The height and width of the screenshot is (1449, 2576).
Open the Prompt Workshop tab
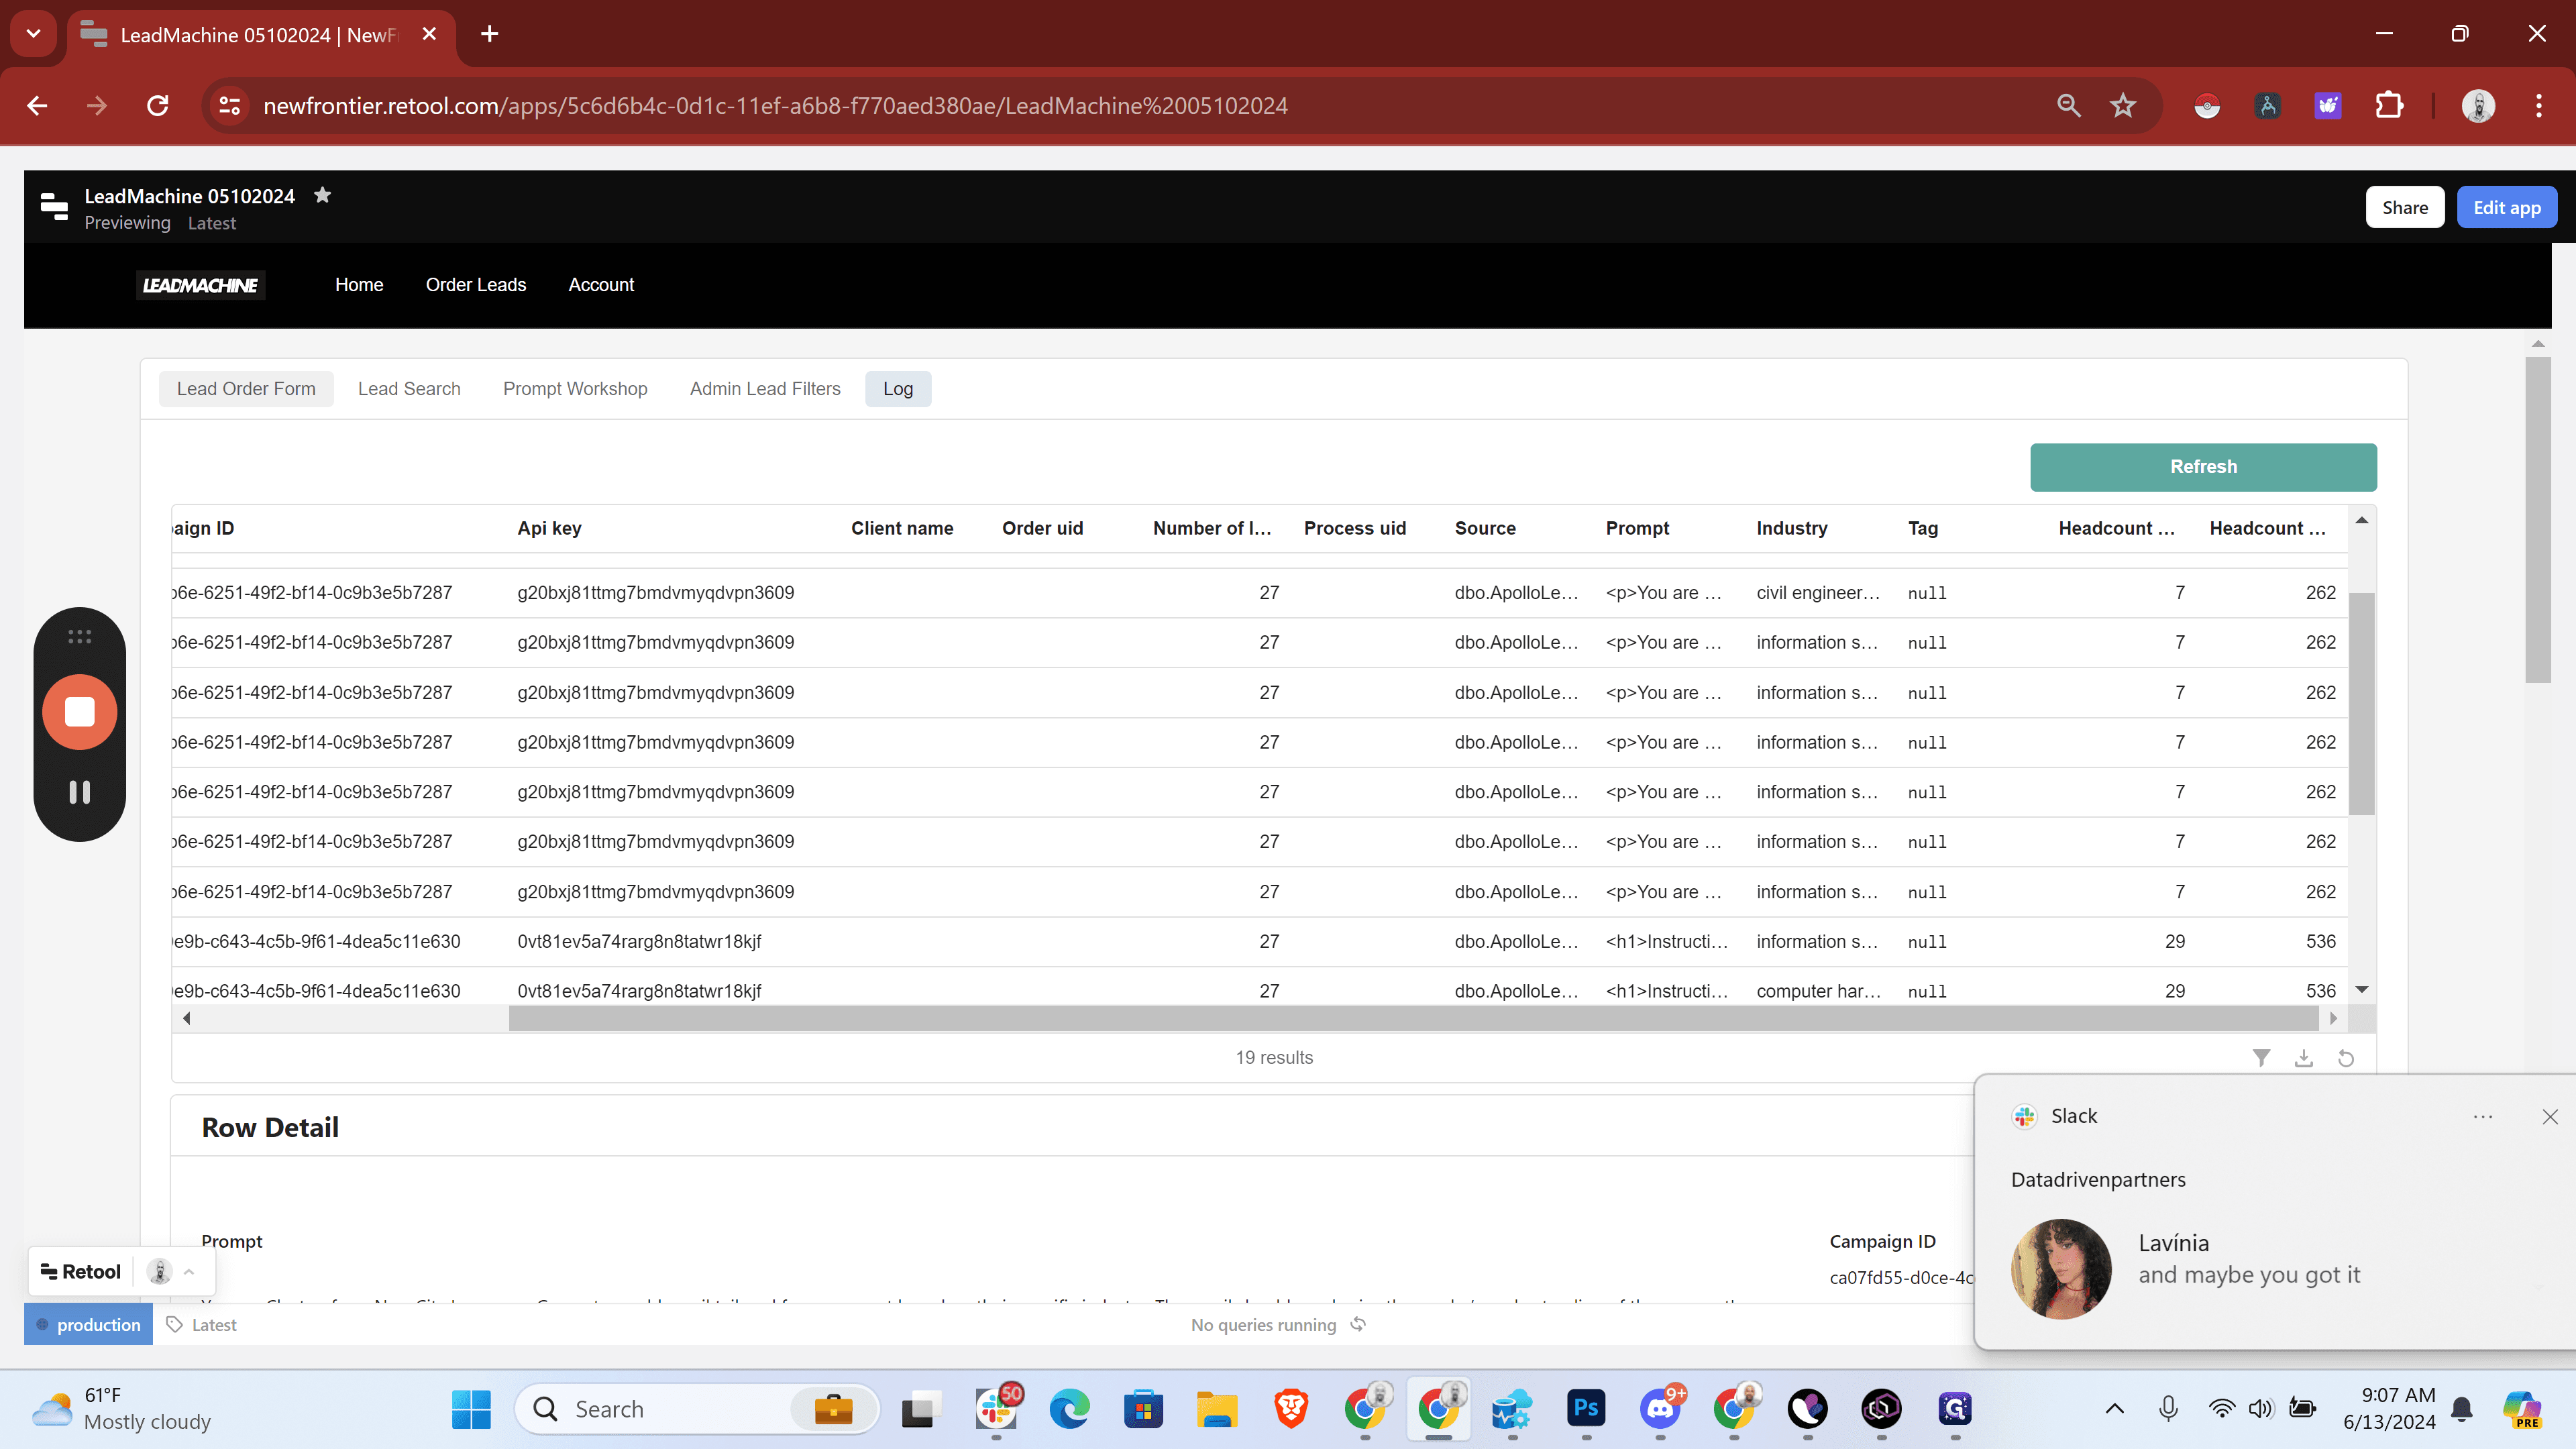pos(575,389)
